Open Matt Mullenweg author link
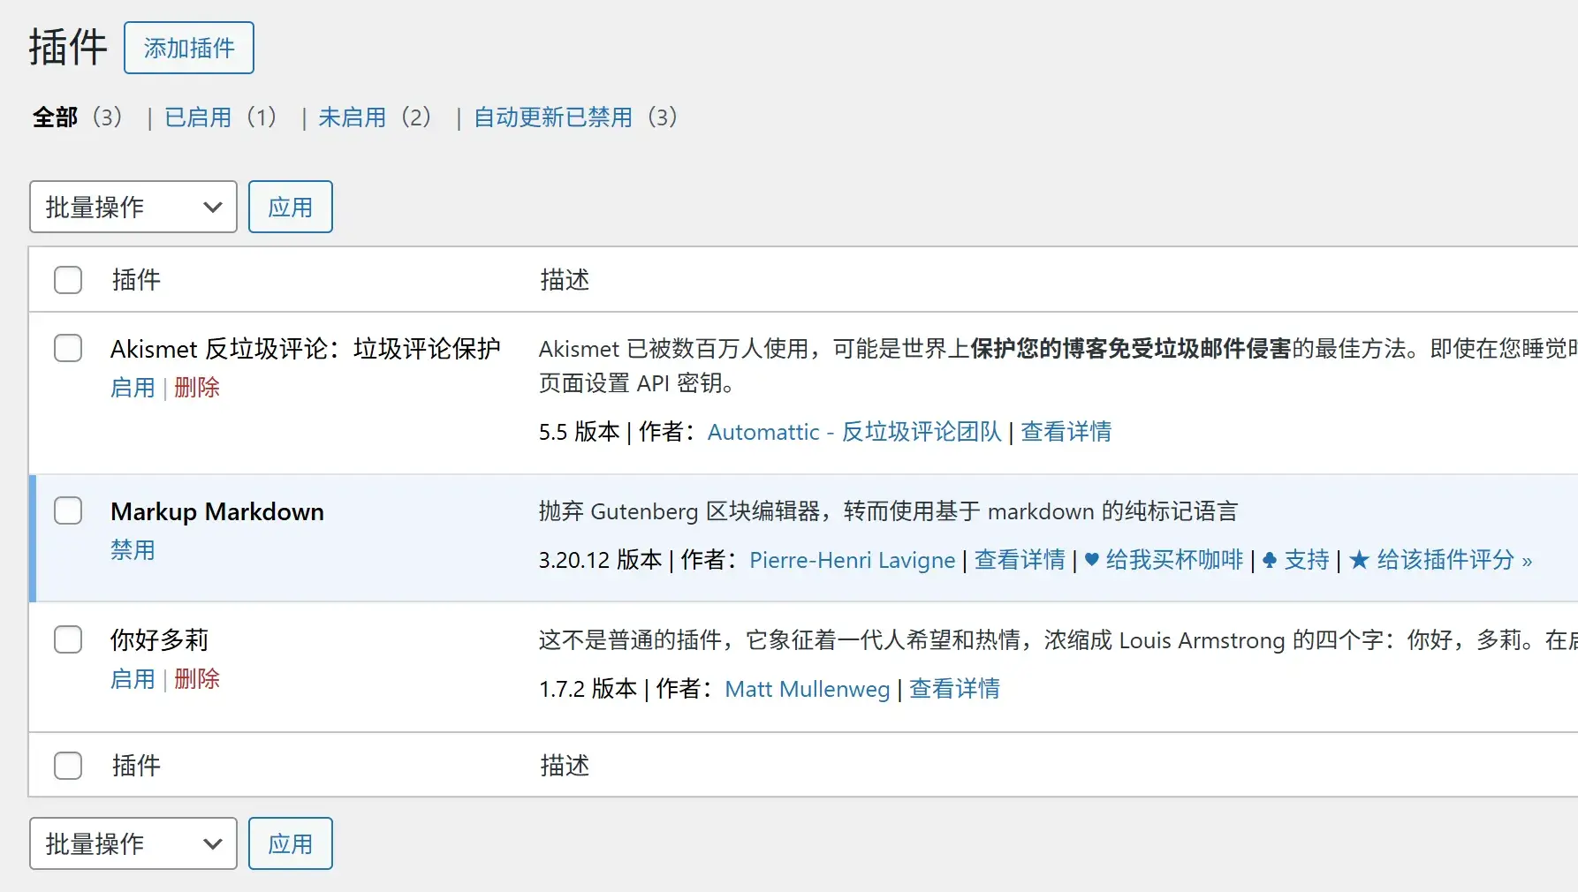Screen dimensions: 1578x892 [x=807, y=689]
